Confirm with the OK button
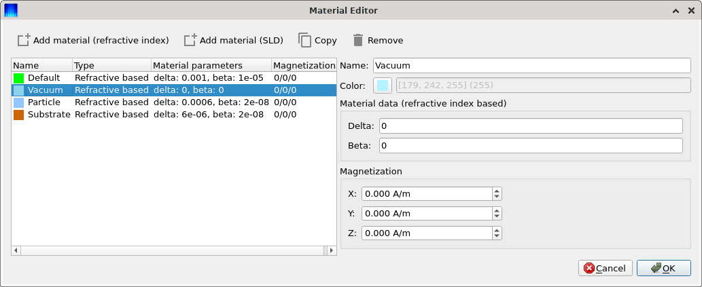The image size is (702, 287). [x=663, y=268]
